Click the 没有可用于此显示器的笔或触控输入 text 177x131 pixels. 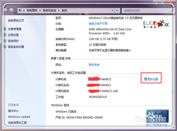110,50
